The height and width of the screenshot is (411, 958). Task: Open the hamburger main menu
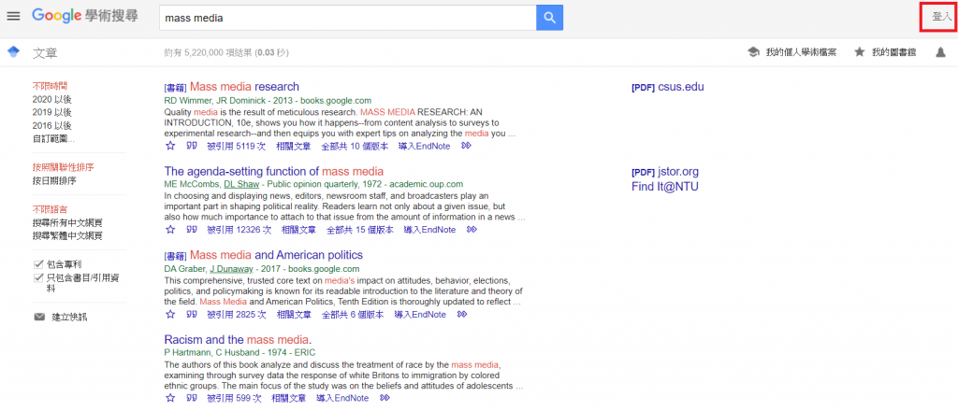coord(13,16)
